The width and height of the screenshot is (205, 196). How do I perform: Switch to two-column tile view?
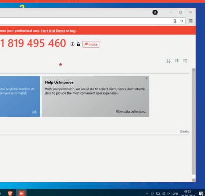(177, 61)
